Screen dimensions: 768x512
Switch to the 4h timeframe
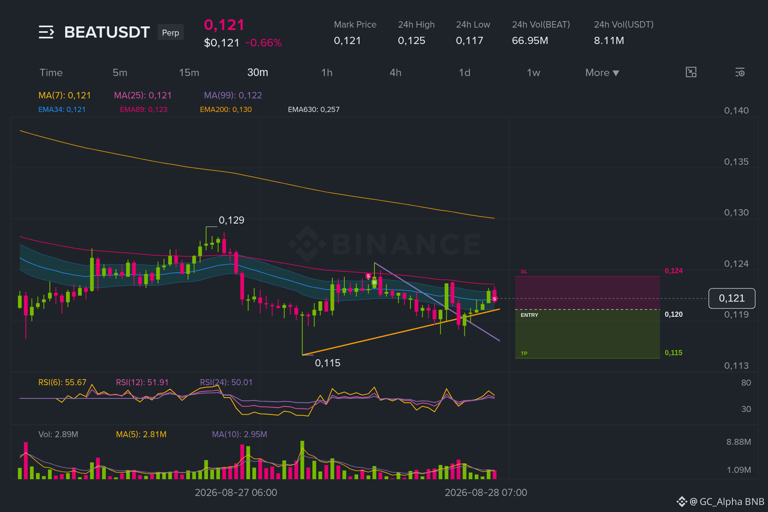coord(396,72)
